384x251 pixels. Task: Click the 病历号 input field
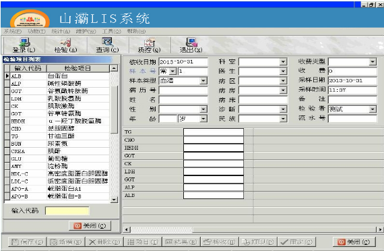(x=183, y=90)
